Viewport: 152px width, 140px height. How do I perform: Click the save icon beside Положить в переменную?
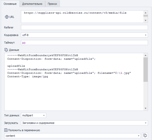[6, 130]
